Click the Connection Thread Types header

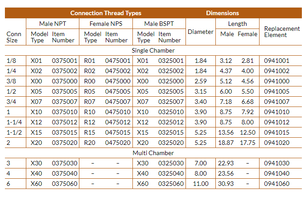106,13
